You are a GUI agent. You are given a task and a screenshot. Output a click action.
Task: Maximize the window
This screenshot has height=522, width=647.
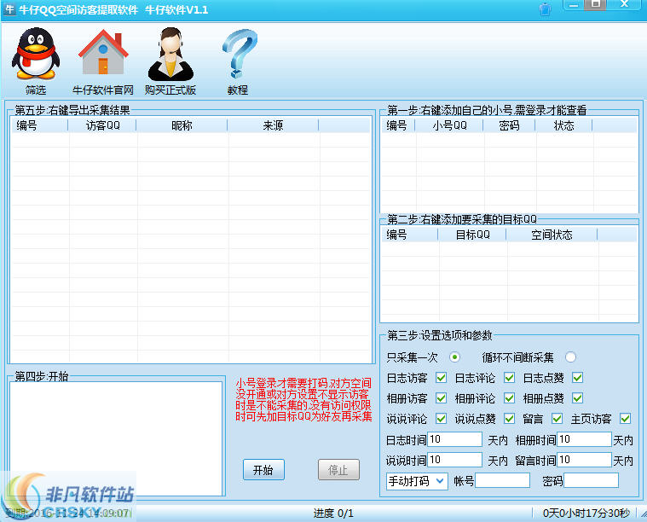click(595, 5)
